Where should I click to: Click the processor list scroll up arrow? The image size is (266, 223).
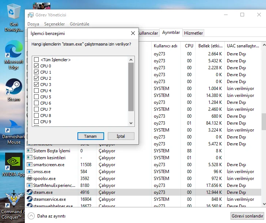coord(131,60)
